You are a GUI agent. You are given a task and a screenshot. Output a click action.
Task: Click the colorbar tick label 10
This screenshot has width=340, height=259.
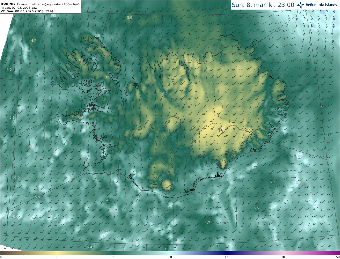coord(170,257)
